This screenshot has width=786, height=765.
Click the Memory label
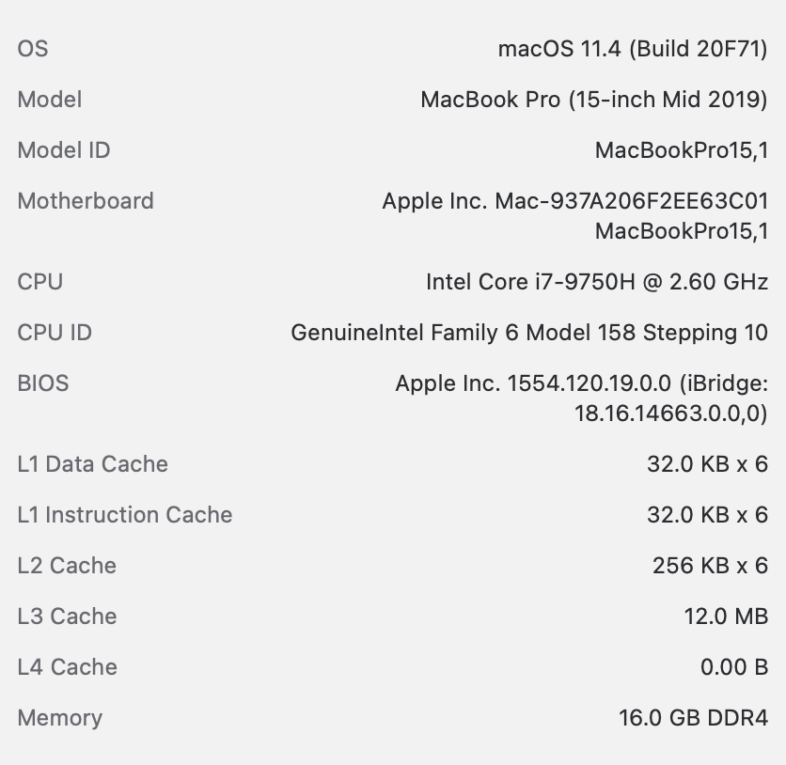(60, 718)
